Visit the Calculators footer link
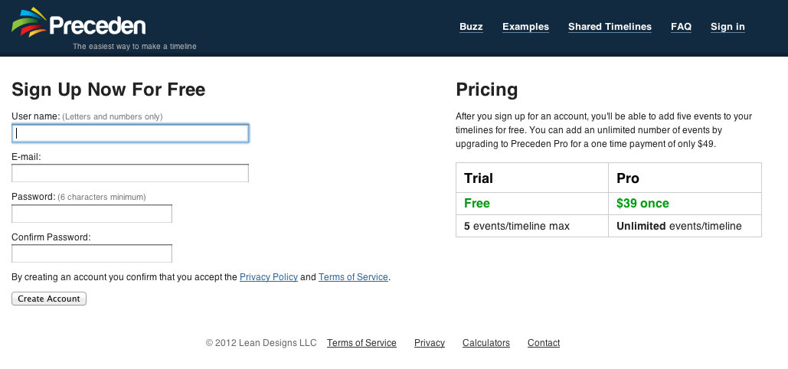788x369 pixels. click(486, 343)
